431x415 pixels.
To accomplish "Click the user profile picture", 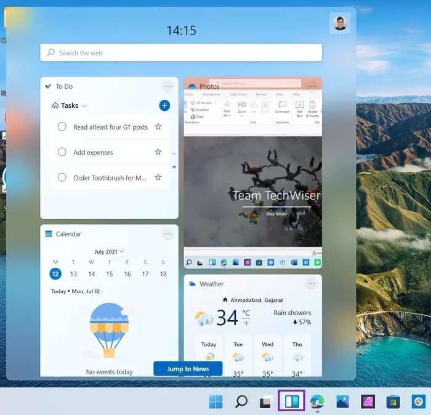I will tap(339, 23).
